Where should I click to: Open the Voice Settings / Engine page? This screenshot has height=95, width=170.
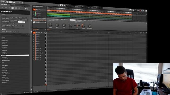click(x=53, y=19)
